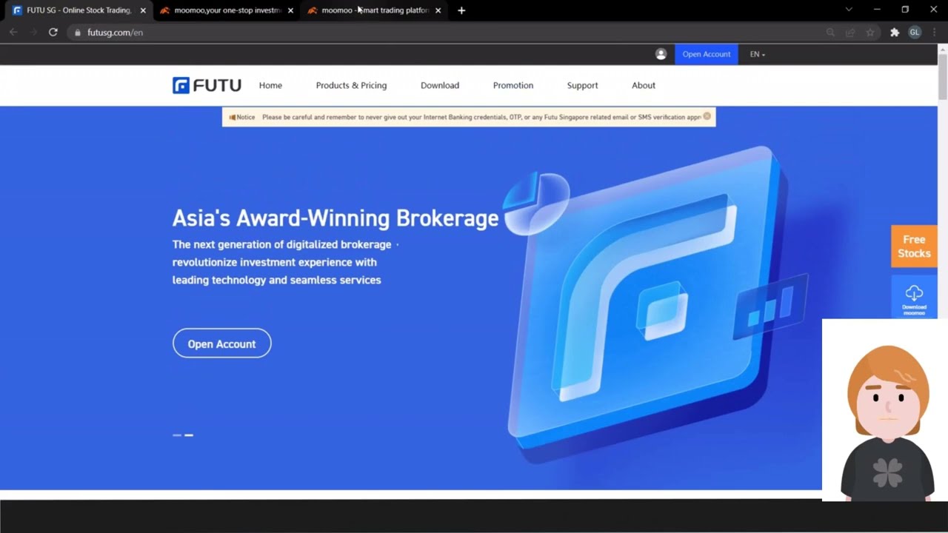Switch to 'moomoo - smart trading platform' tab

[373, 10]
